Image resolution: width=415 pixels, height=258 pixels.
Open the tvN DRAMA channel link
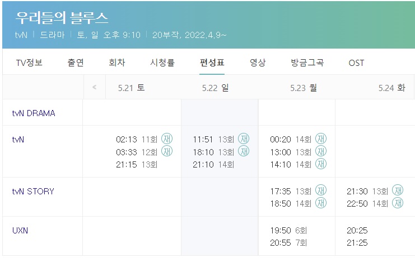34,113
